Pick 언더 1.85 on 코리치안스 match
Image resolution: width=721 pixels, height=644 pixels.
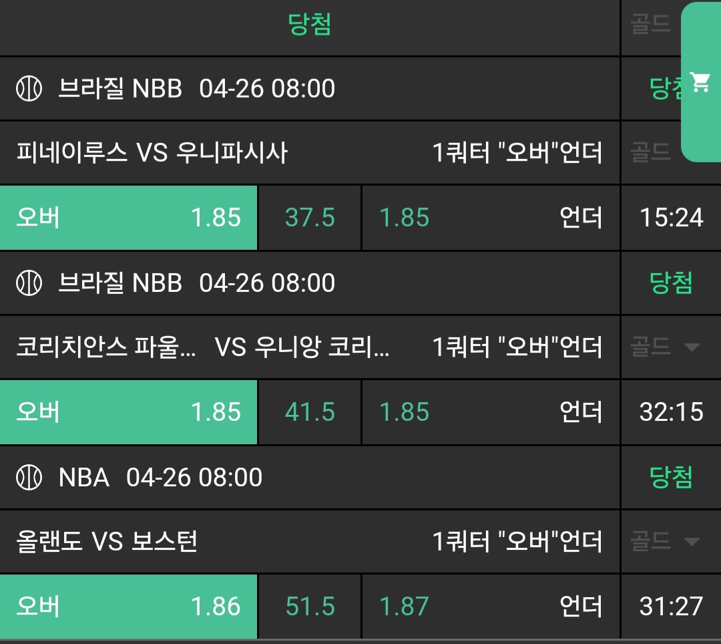pyautogui.click(x=491, y=412)
